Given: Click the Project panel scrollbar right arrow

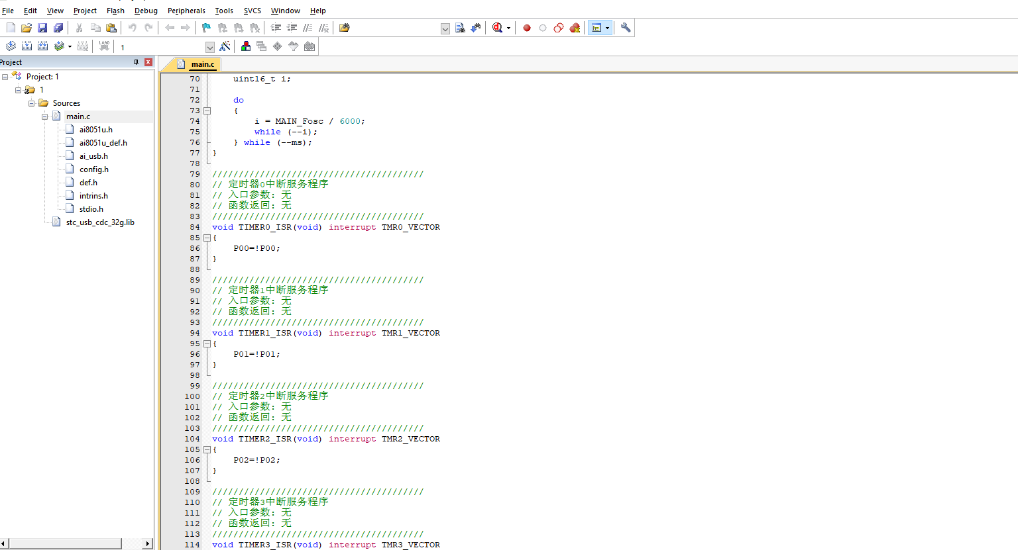Looking at the screenshot, I should 148,543.
